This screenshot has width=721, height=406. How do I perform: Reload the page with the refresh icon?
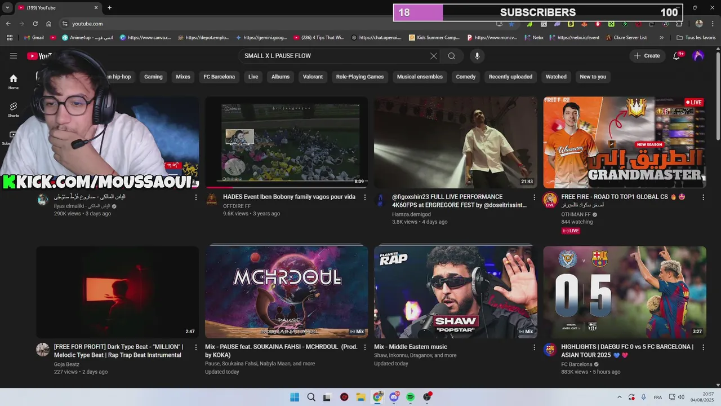pos(35,24)
